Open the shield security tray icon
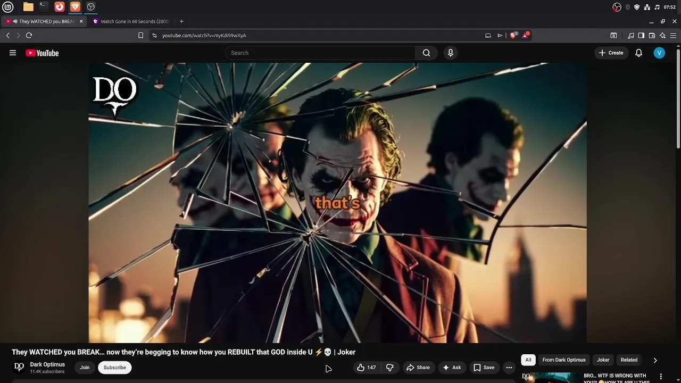The image size is (681, 383). 637,7
